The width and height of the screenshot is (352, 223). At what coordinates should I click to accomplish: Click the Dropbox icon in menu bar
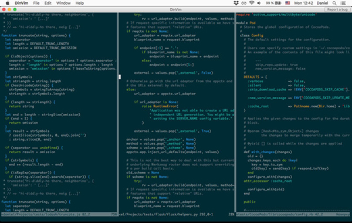pyautogui.click(x=236, y=3)
